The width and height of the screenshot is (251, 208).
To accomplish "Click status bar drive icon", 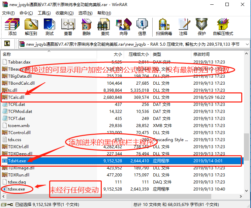I will (x=3, y=205).
